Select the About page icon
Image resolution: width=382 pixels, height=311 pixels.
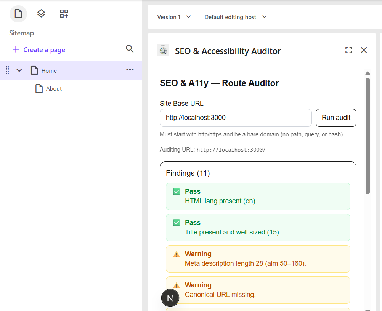pyautogui.click(x=39, y=89)
